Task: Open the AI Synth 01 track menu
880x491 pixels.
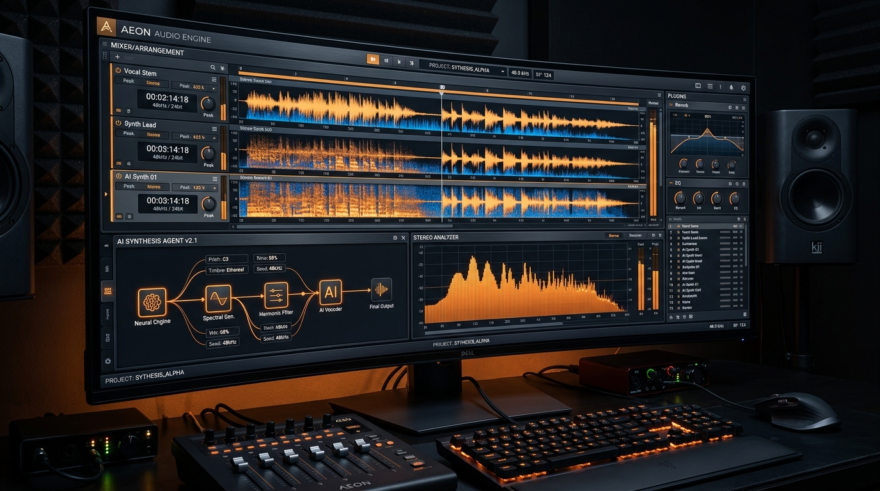Action: 215,179
